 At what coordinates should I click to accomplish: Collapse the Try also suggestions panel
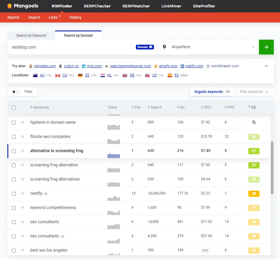point(266,66)
